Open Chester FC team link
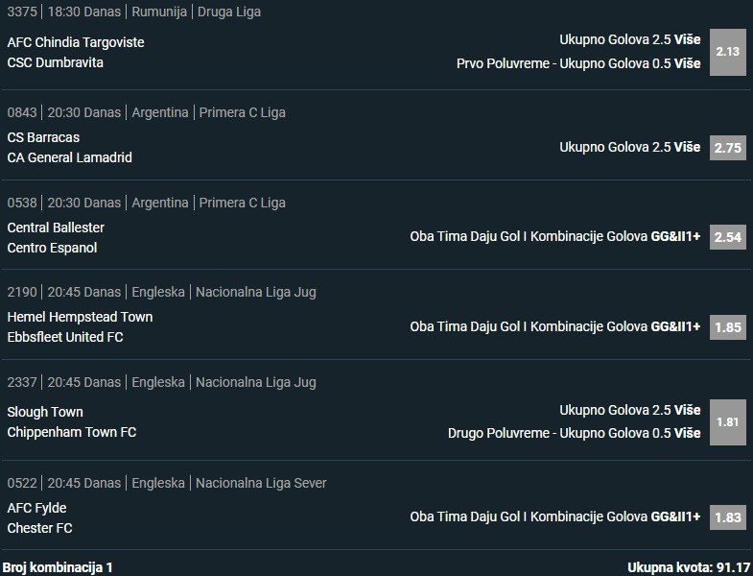The image size is (753, 576). pyautogui.click(x=39, y=528)
